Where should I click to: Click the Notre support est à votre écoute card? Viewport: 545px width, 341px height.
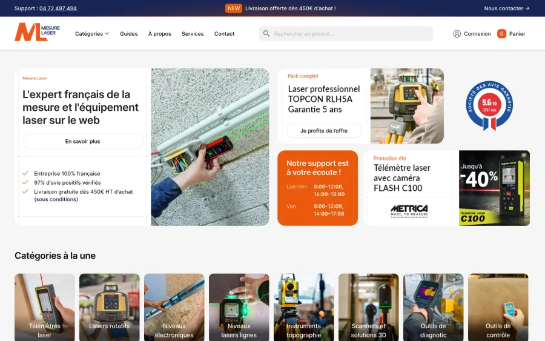tap(318, 188)
